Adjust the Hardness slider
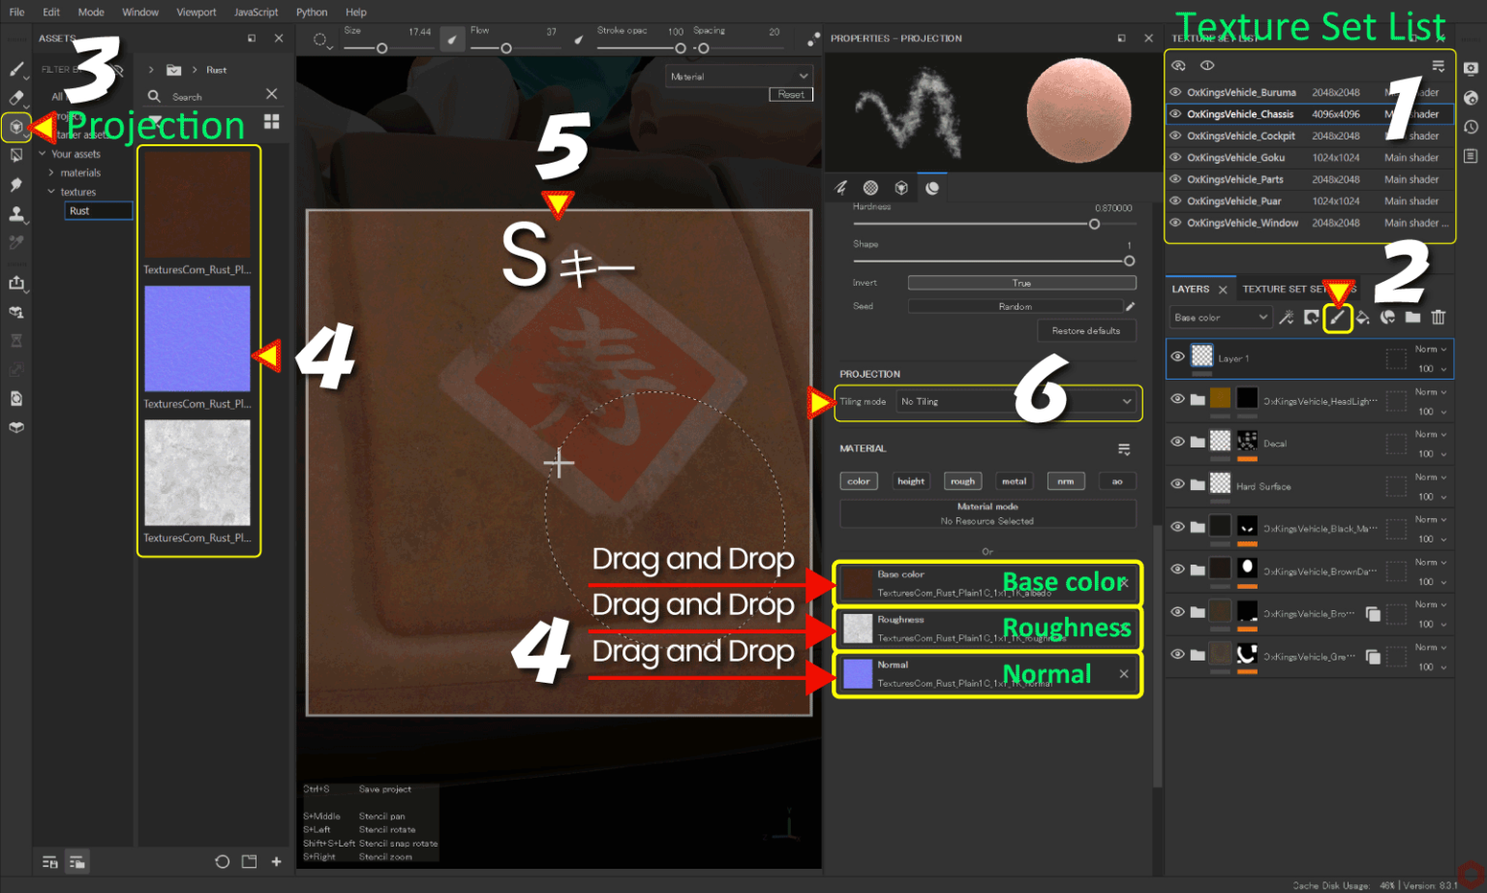Screen dimensions: 1487x893 pyautogui.click(x=1094, y=223)
